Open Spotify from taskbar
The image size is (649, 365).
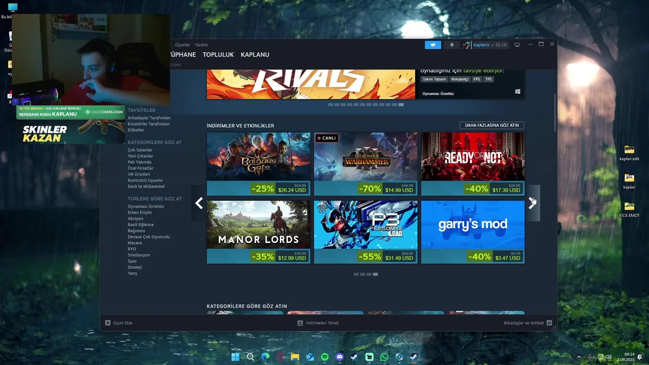325,357
